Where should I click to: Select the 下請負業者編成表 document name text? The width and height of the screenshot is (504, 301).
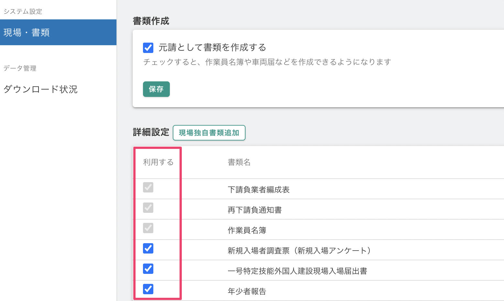[258, 190]
